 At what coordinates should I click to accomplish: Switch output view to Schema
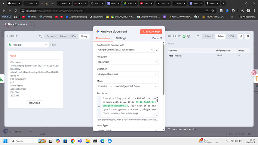click(209, 36)
